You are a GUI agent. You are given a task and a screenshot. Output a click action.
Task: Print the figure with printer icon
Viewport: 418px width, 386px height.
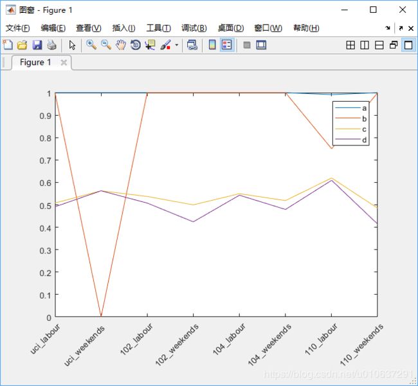(x=51, y=45)
